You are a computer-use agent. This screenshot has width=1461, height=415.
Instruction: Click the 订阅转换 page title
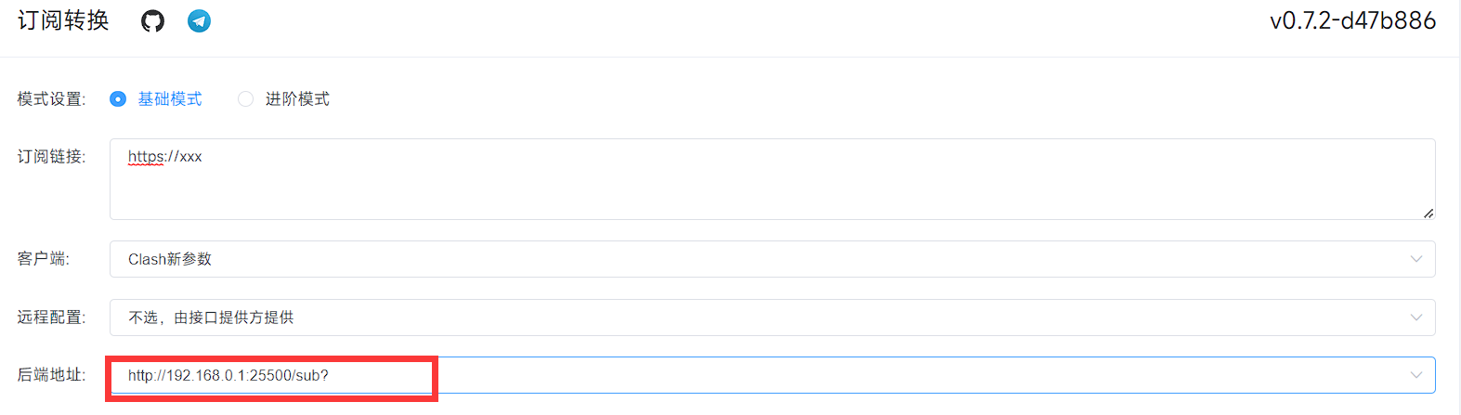pos(63,20)
